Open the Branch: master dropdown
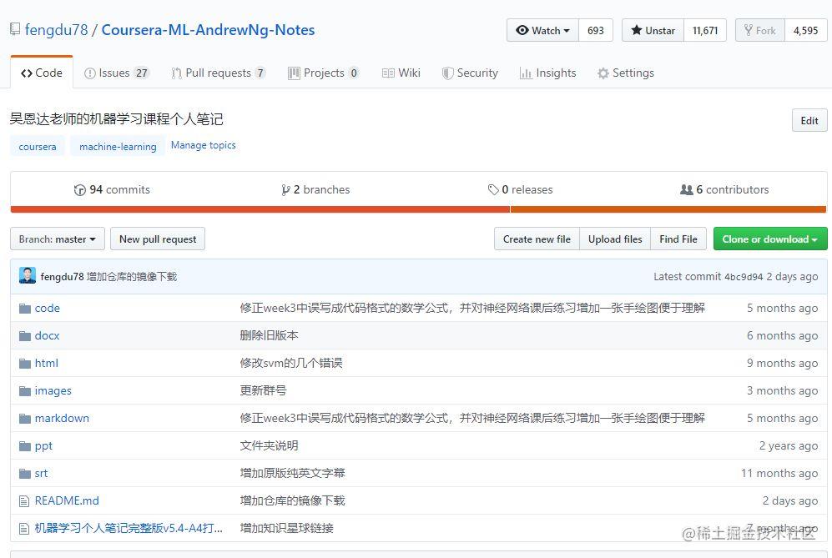 (56, 239)
